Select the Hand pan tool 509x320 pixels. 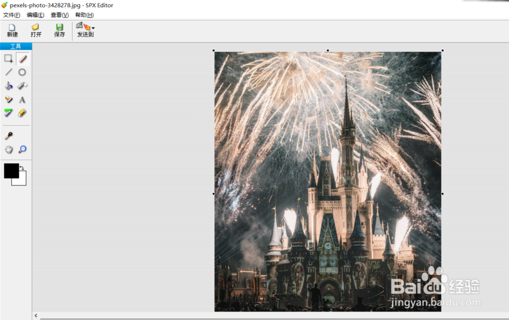9,149
